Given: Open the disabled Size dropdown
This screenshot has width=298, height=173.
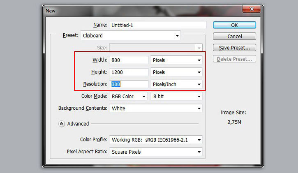Looking at the screenshot, I should click(x=156, y=48).
